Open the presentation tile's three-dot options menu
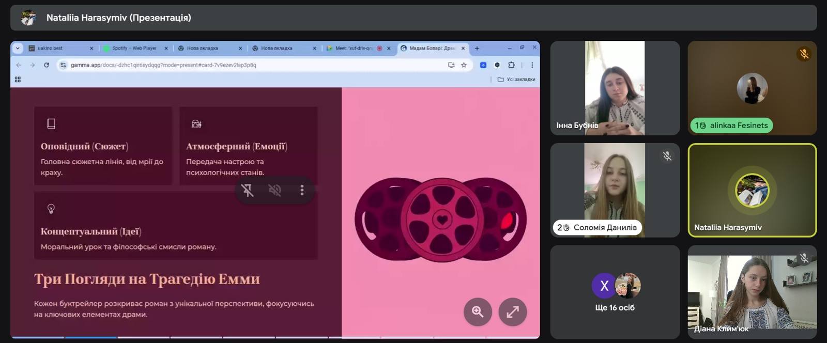 coord(302,190)
